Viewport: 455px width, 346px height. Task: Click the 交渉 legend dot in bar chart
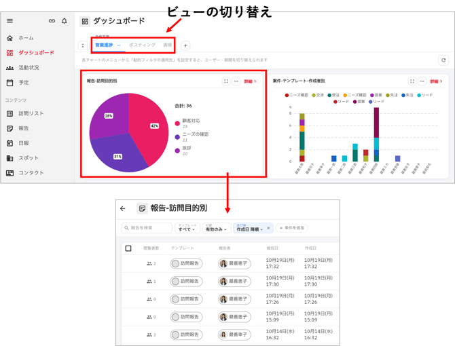tap(313, 96)
